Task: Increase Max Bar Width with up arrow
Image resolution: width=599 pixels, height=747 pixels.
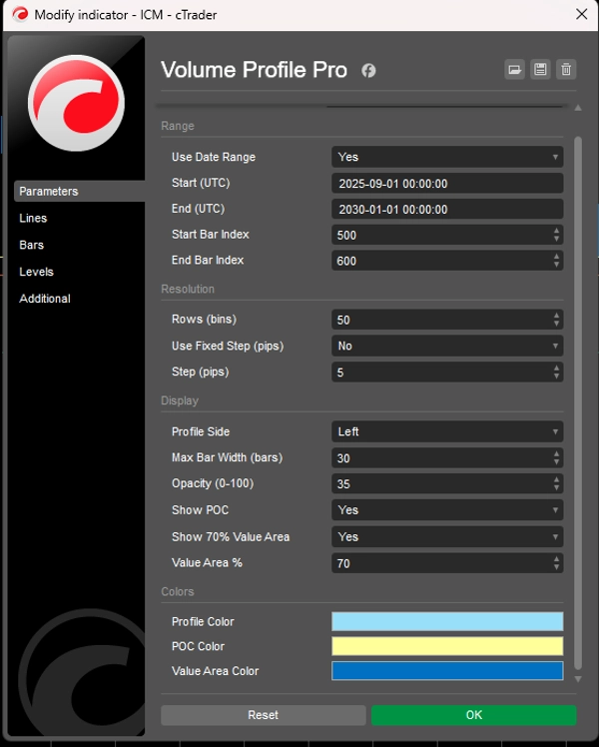Action: click(x=556, y=453)
